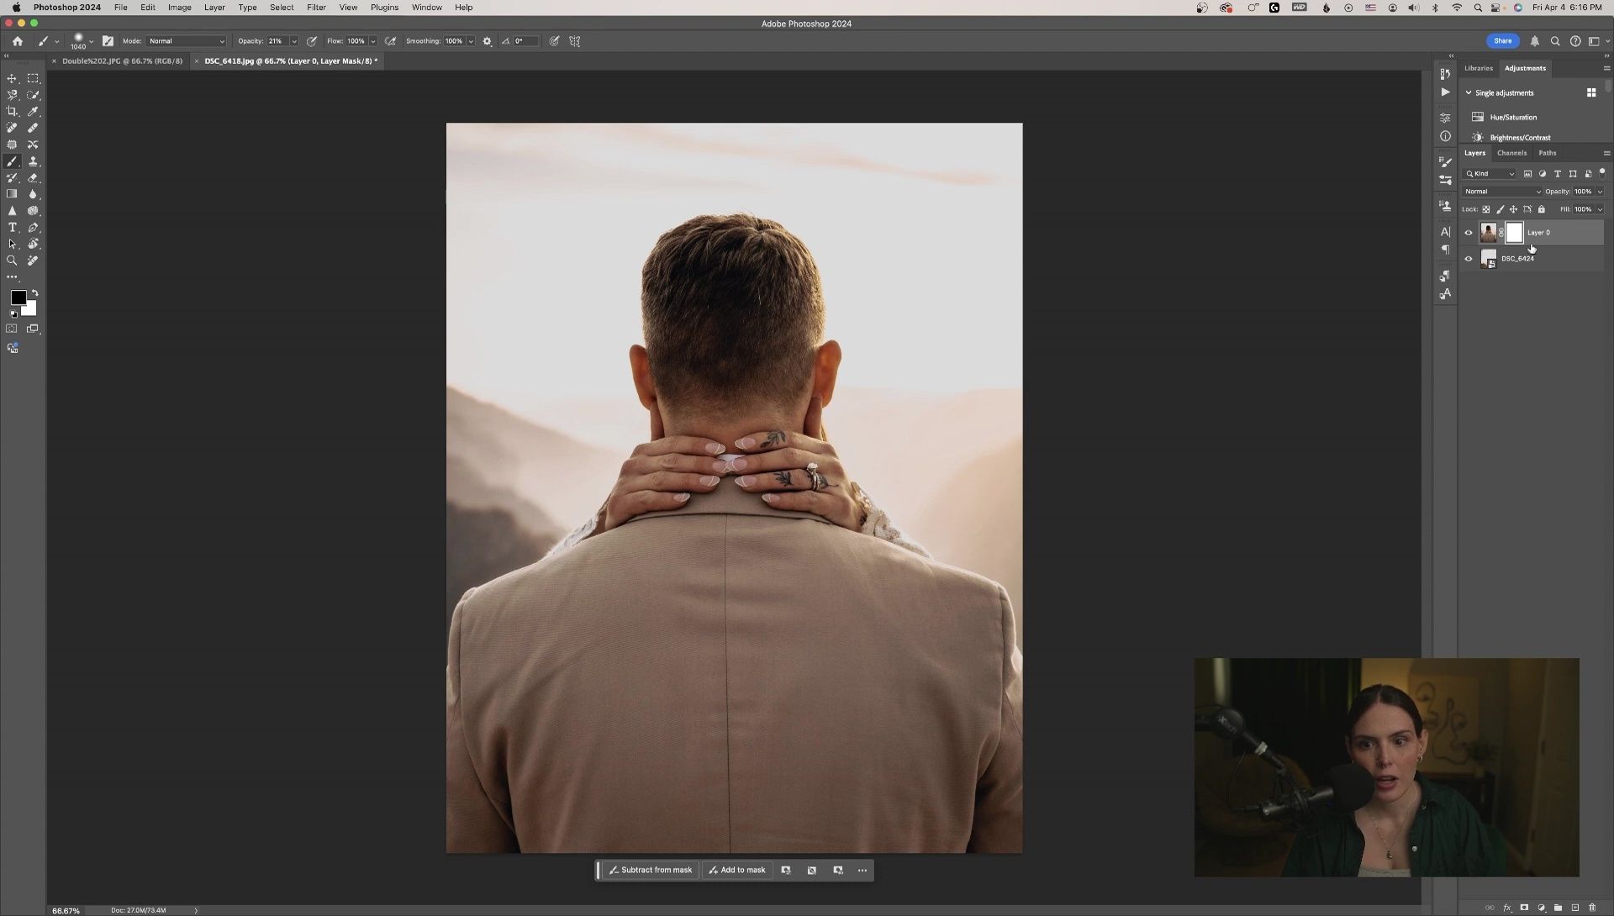Open the black foreground color swatch
The height and width of the screenshot is (916, 1614).
click(18, 297)
